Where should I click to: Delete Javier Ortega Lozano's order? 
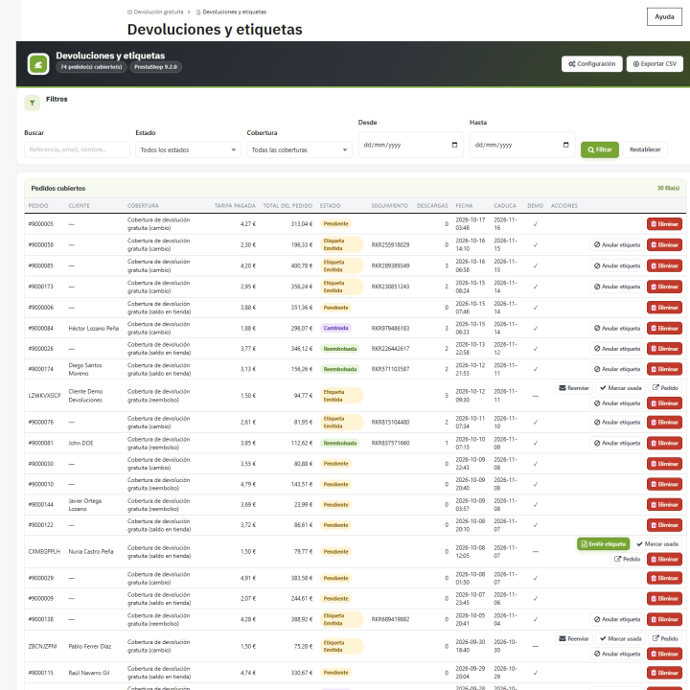point(664,505)
